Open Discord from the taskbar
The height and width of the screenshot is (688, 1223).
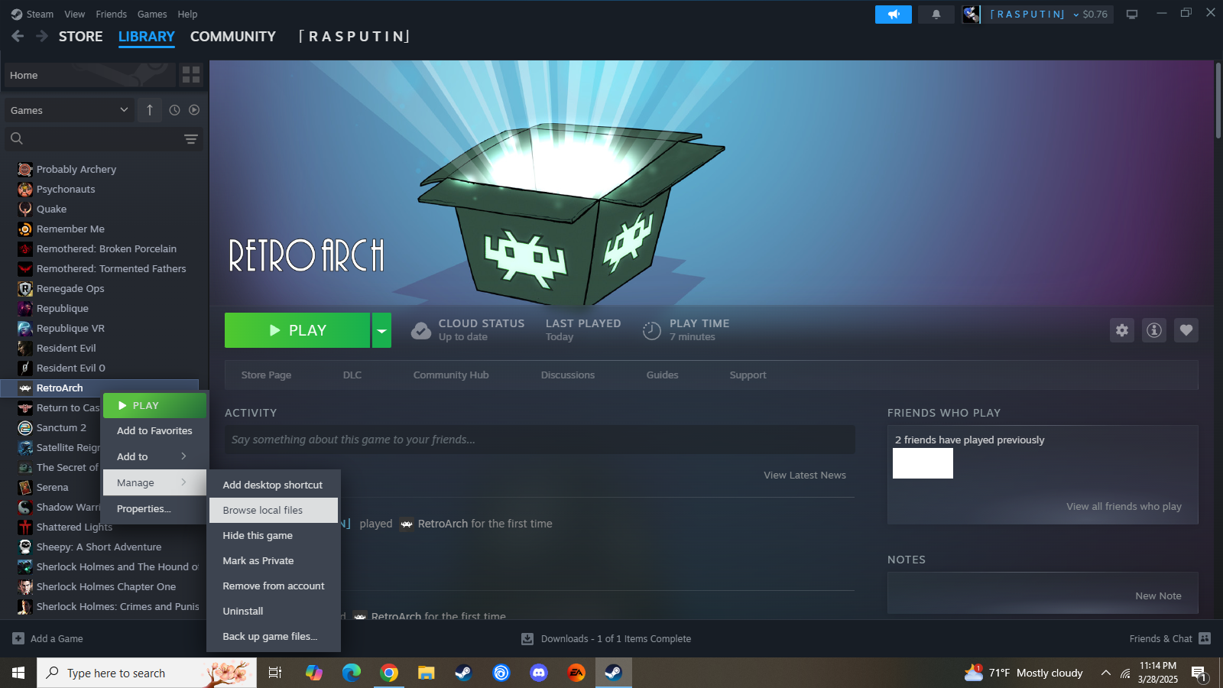pyautogui.click(x=539, y=673)
